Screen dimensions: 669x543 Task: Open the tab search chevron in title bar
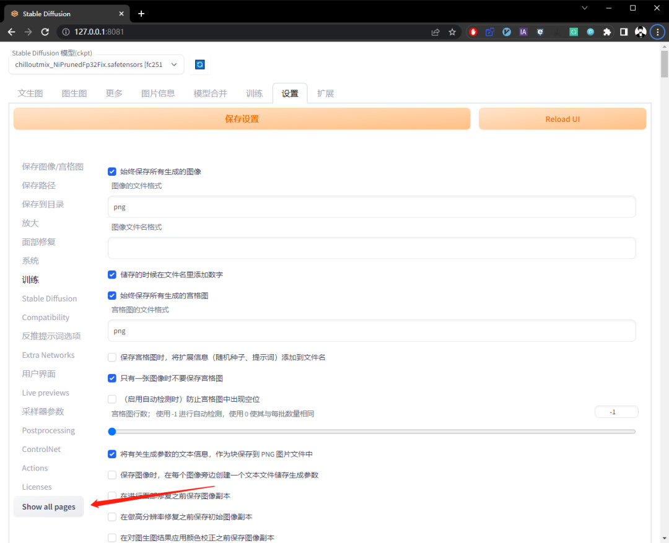(585, 8)
